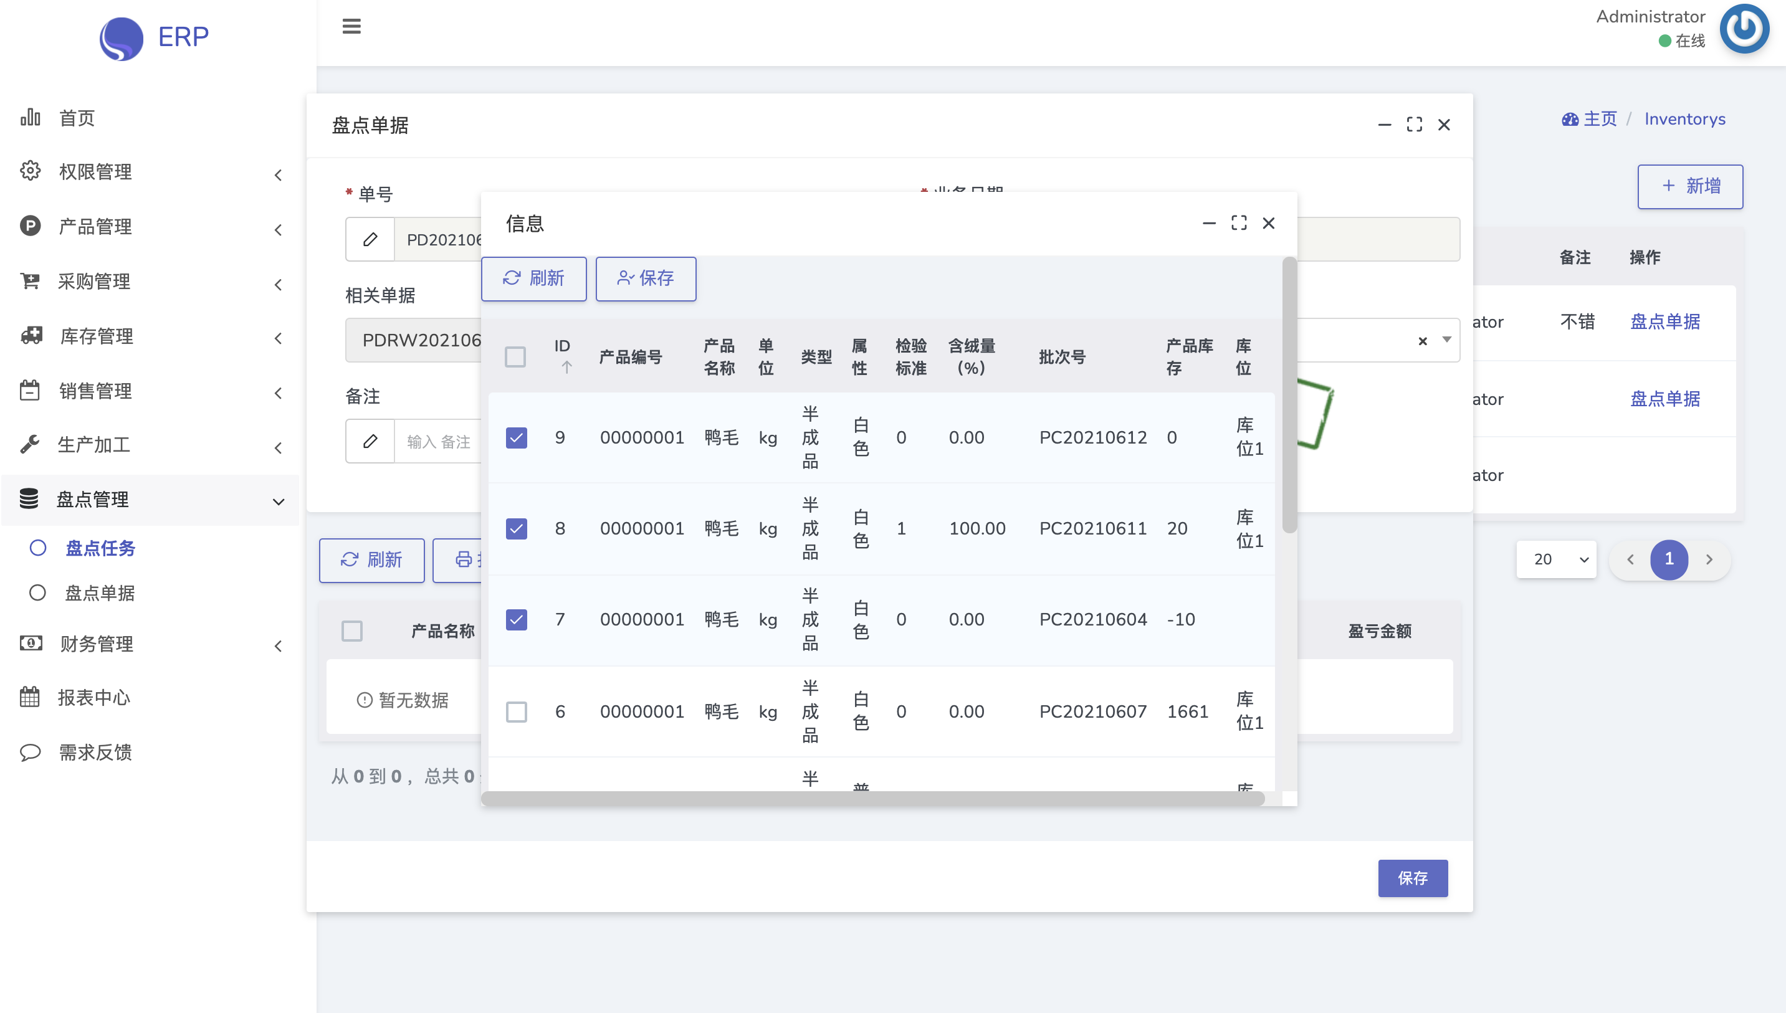This screenshot has width=1786, height=1013.
Task: Click the hamburger menu icon in header
Action: (351, 26)
